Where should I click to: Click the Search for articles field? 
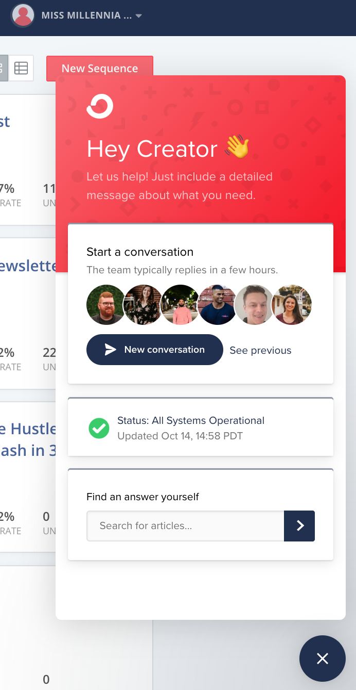pos(185,526)
